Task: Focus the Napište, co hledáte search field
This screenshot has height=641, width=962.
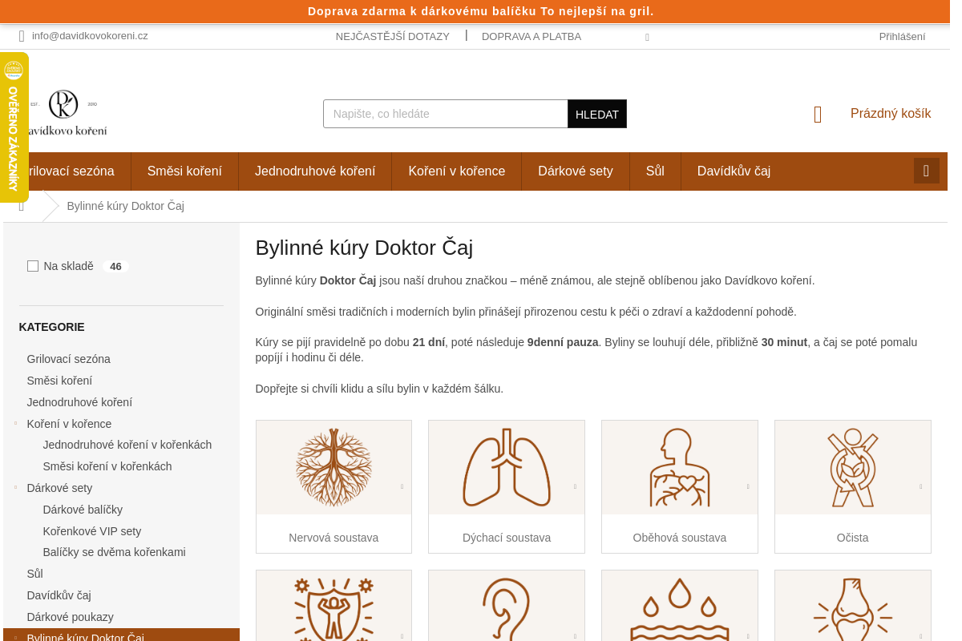Action: (x=446, y=114)
